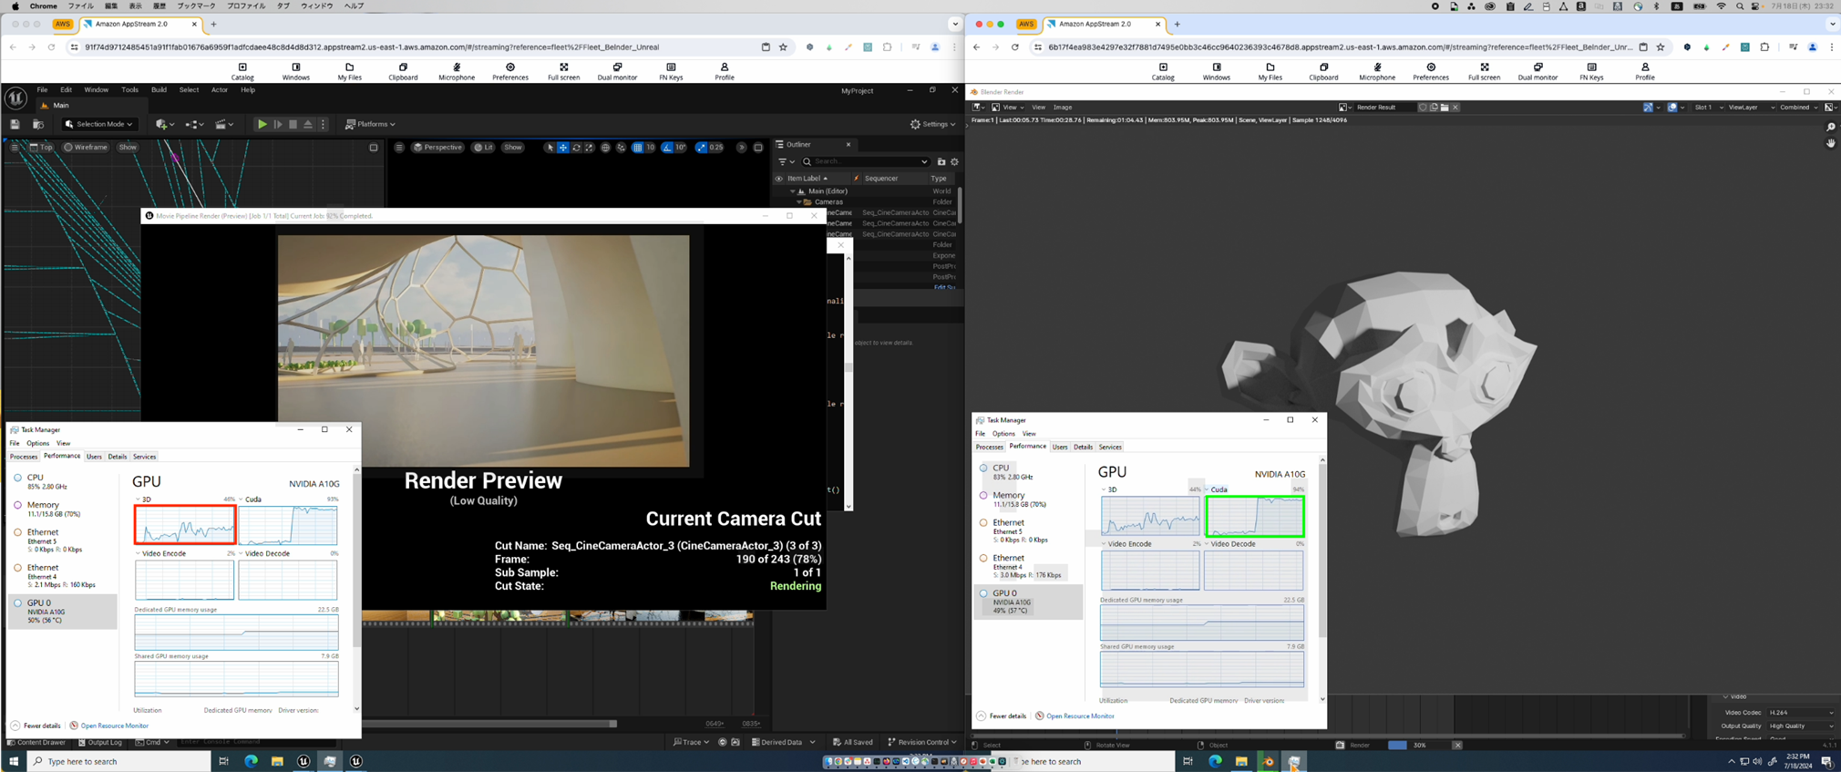Toggle grid snapping in Unreal perspective viewport

pos(637,148)
